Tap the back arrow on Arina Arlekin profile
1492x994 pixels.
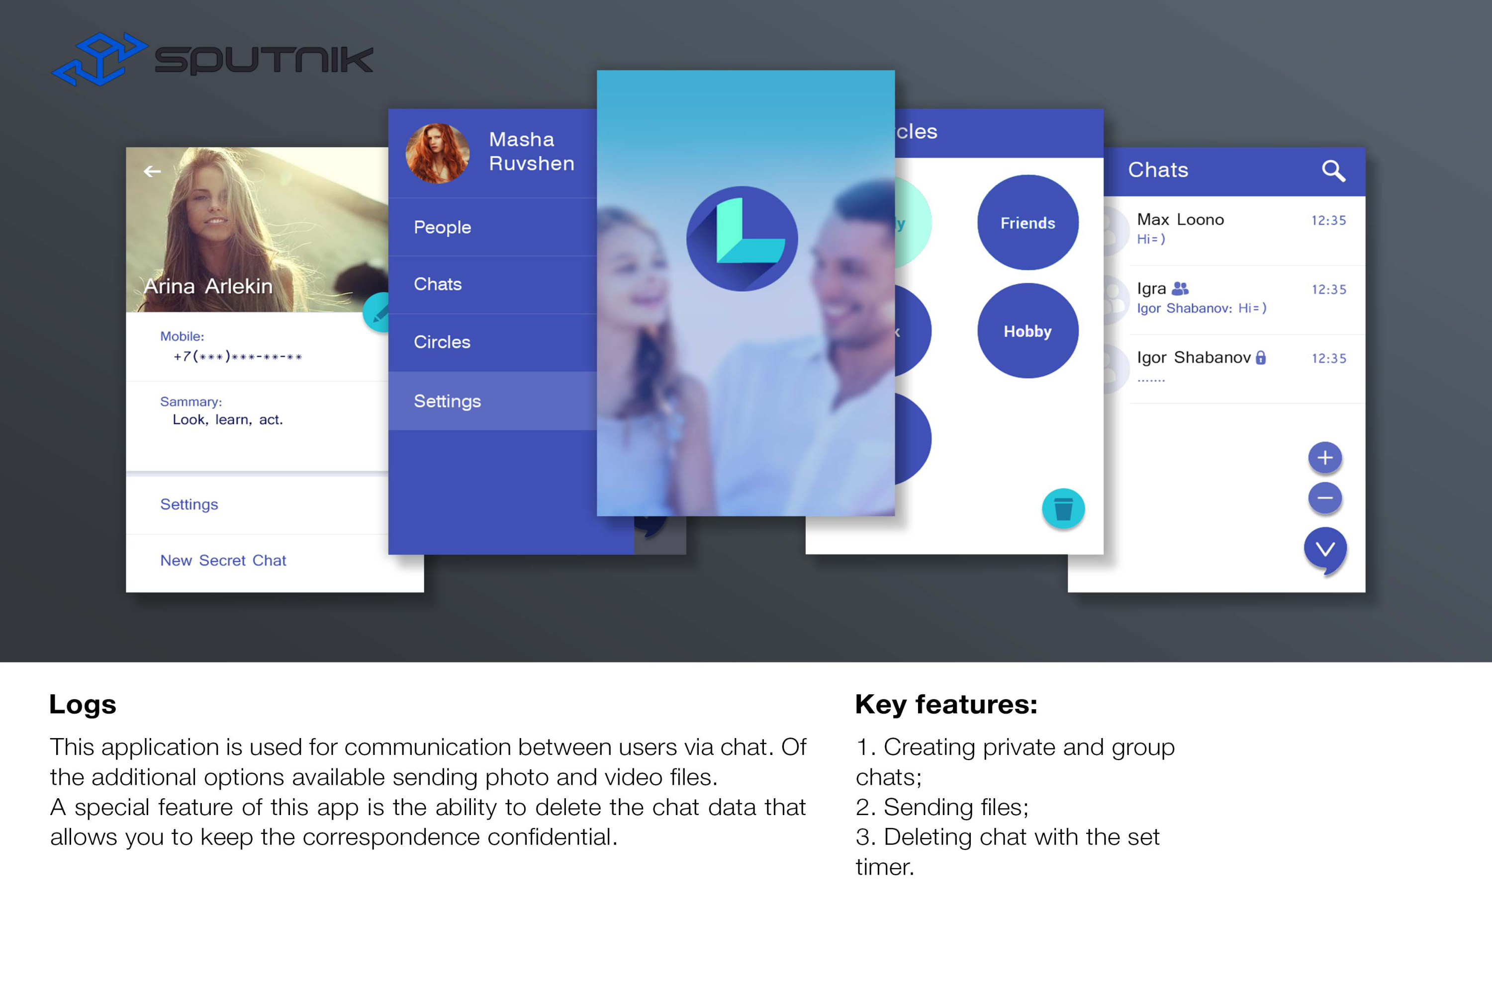(x=152, y=171)
